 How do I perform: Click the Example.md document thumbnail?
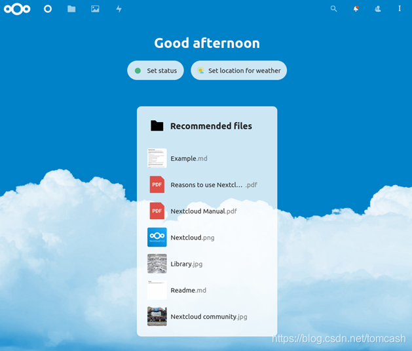click(157, 158)
